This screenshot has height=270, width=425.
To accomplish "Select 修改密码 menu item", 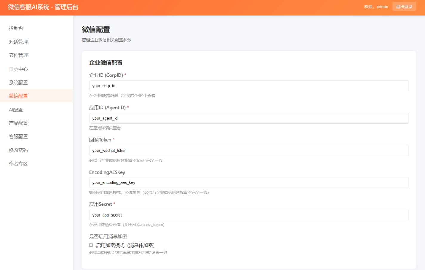I will pos(18,150).
